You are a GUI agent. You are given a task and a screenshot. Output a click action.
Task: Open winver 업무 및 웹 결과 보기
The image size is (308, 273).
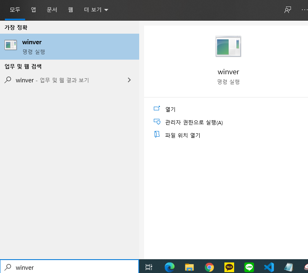tap(69, 80)
